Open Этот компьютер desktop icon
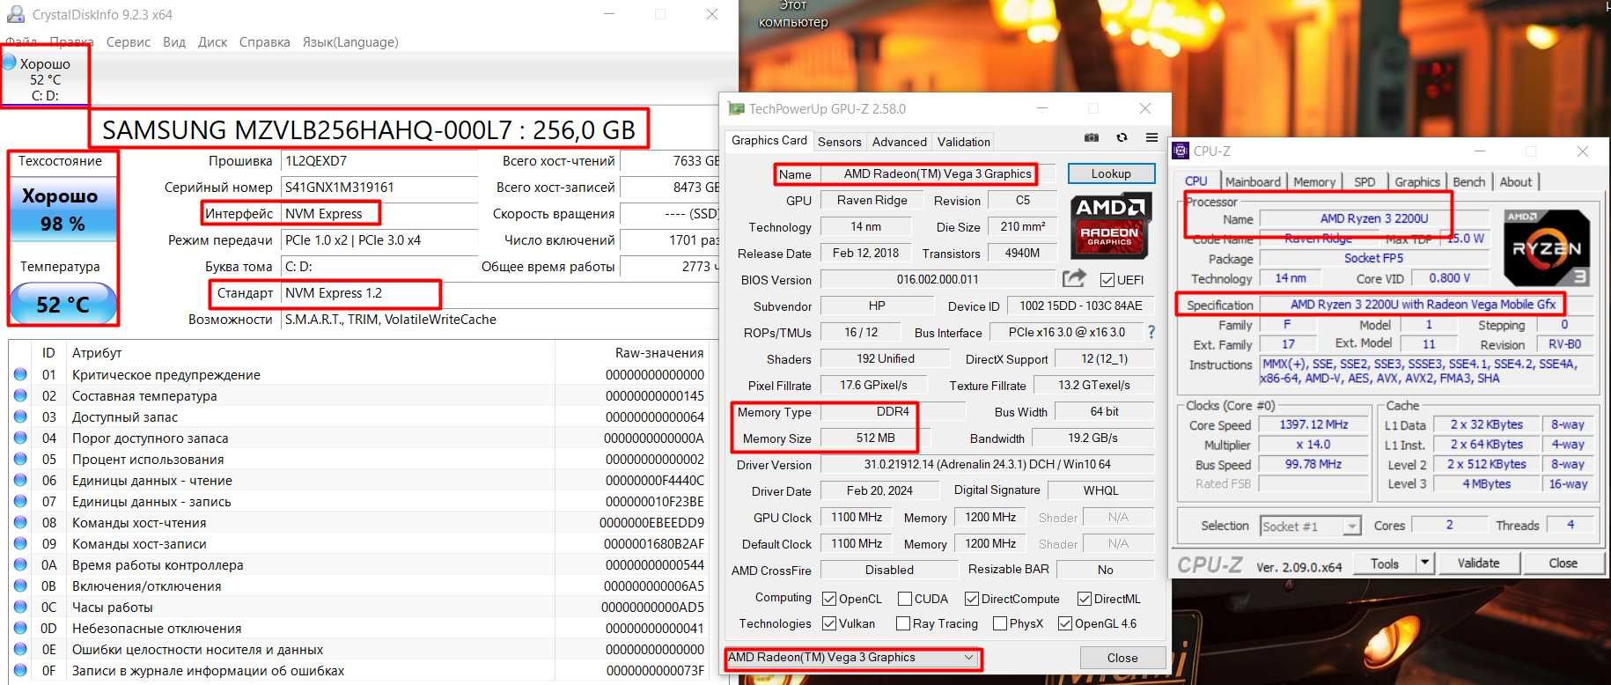 pyautogui.click(x=793, y=14)
